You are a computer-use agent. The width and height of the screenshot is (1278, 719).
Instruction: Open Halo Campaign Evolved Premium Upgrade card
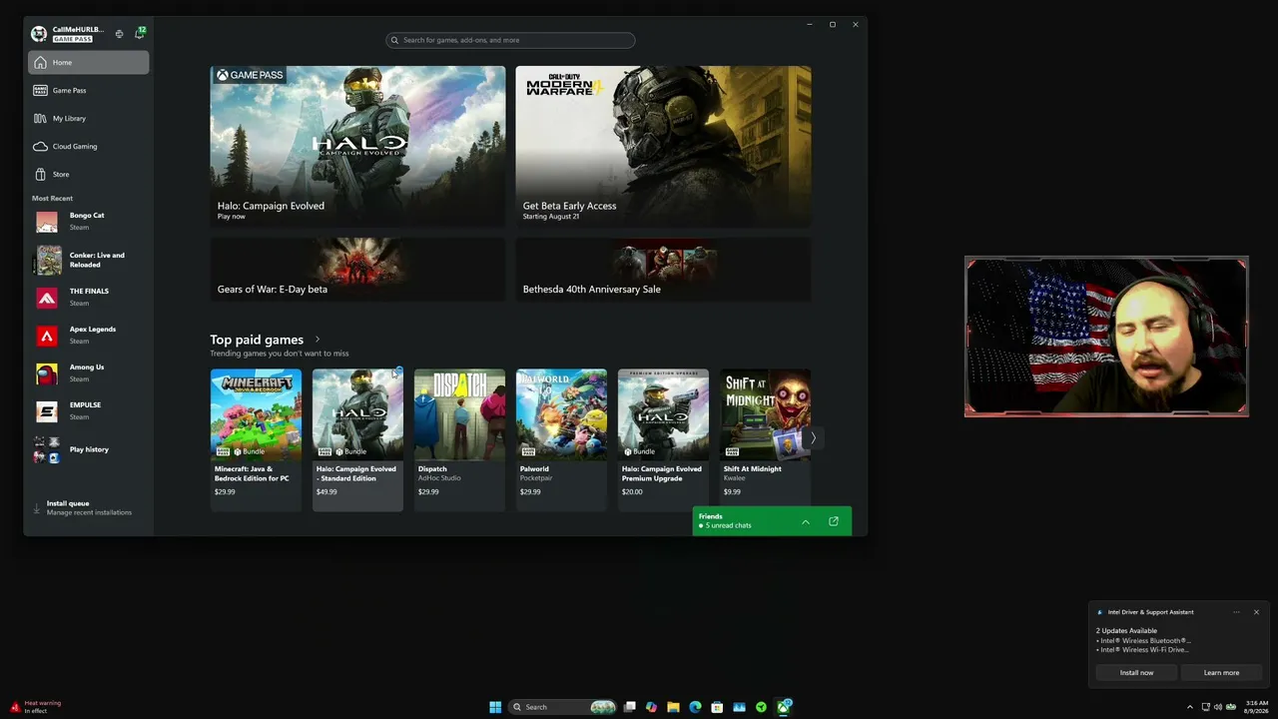pyautogui.click(x=663, y=440)
